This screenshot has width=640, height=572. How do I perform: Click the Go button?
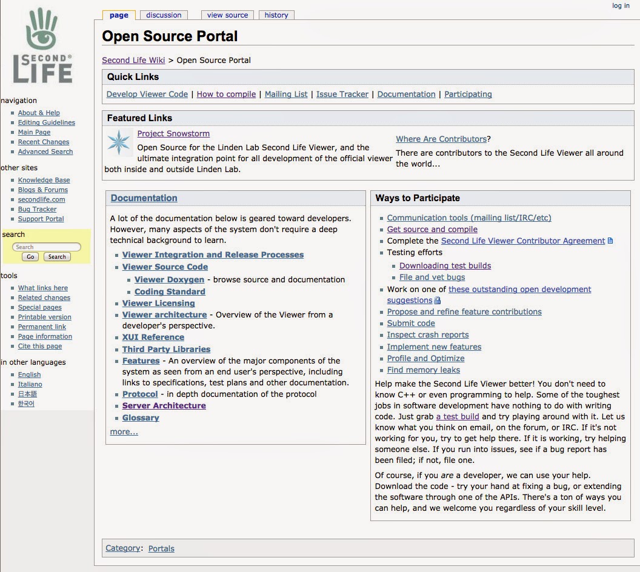click(31, 257)
